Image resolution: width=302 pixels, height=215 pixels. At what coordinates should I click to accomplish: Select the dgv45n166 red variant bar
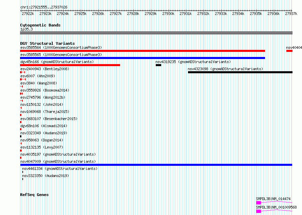pyautogui.click(x=70, y=65)
